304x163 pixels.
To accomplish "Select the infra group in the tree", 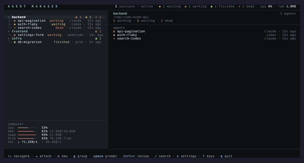I will point(55,38).
